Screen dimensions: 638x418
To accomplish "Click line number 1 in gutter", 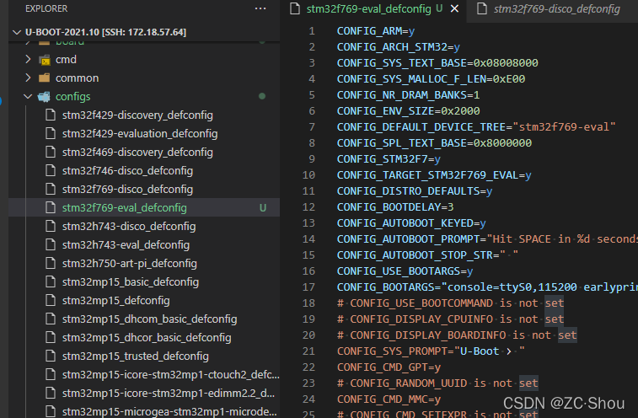I will pos(312,31).
